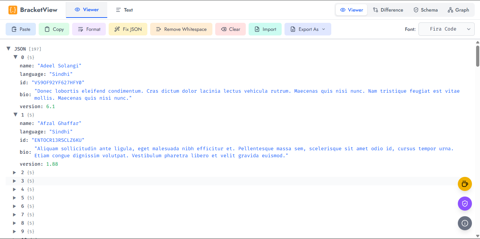Switch to Difference mode
Screen dimensions: 480x239
pos(388,10)
